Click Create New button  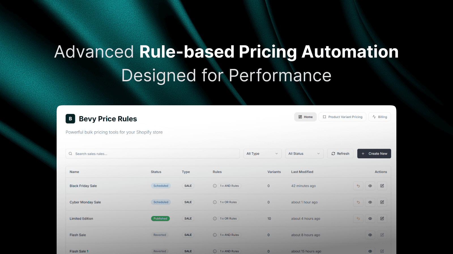[x=374, y=154]
